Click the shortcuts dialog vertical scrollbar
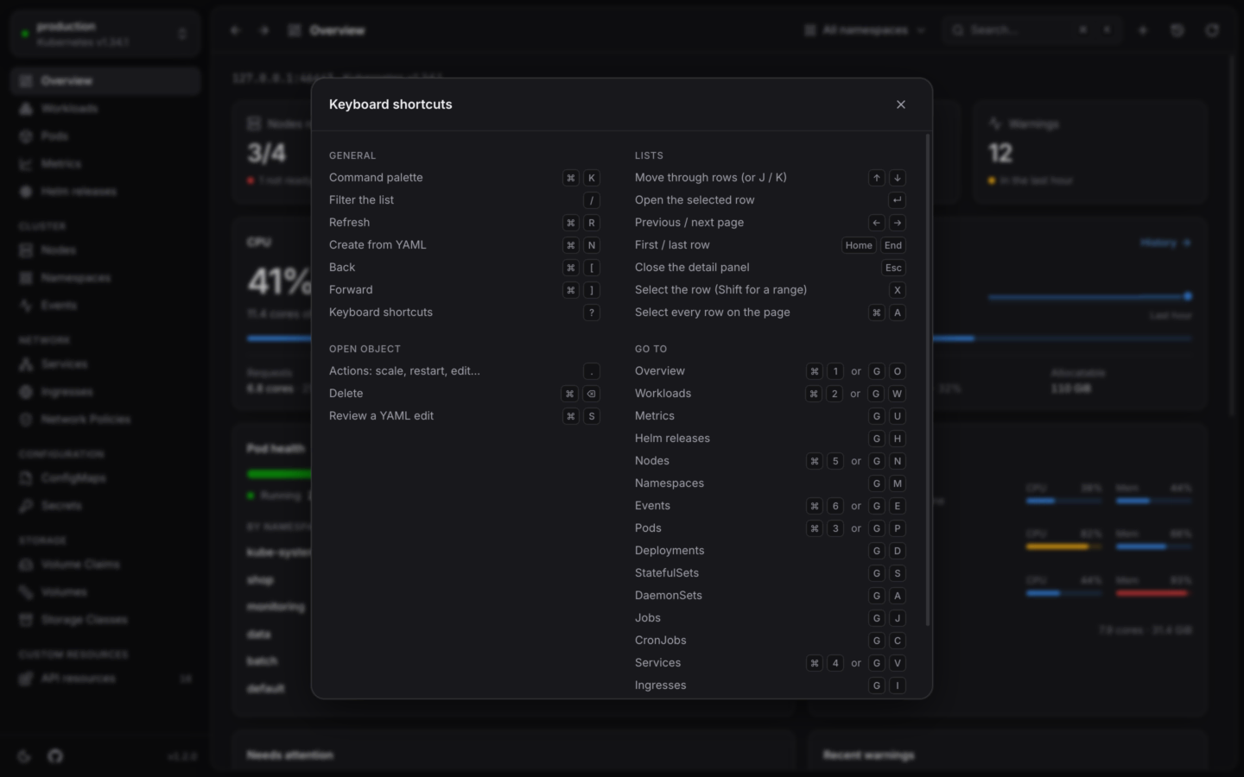The image size is (1244, 777). click(x=928, y=380)
